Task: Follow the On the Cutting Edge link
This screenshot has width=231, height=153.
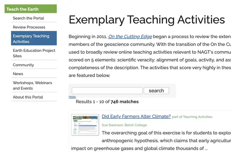Action: (130, 37)
